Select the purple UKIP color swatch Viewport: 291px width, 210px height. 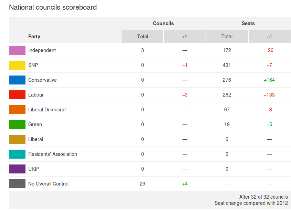17,169
